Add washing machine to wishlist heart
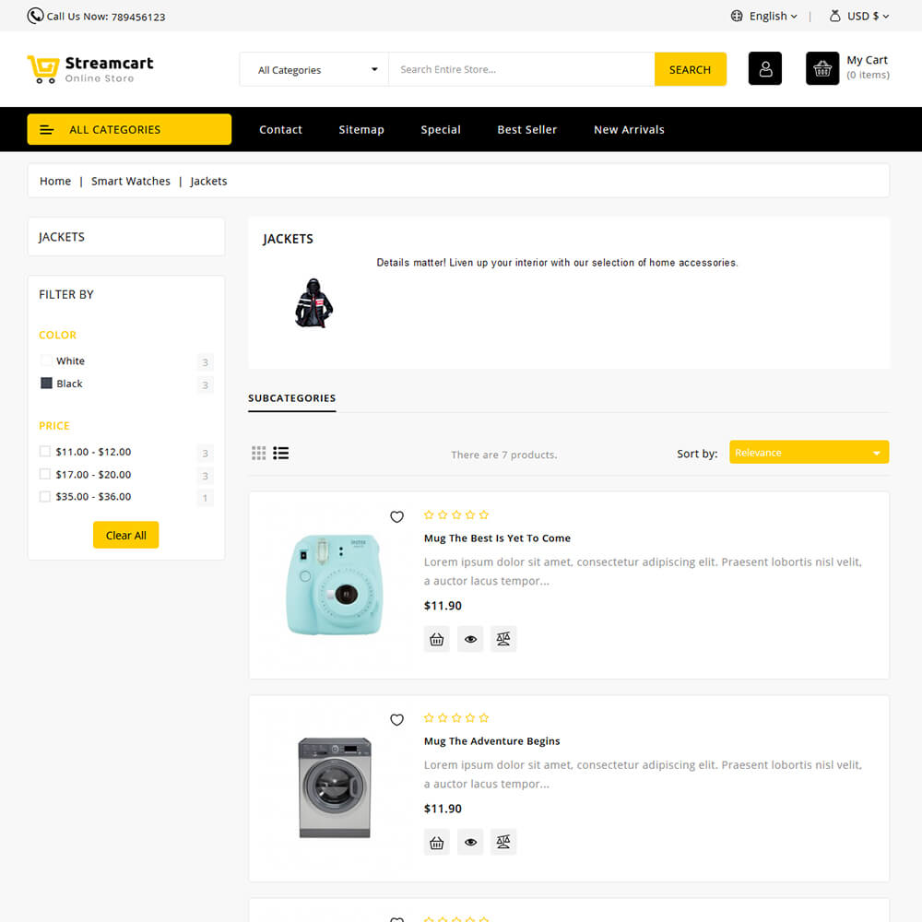Viewport: 922px width, 922px height. [396, 719]
